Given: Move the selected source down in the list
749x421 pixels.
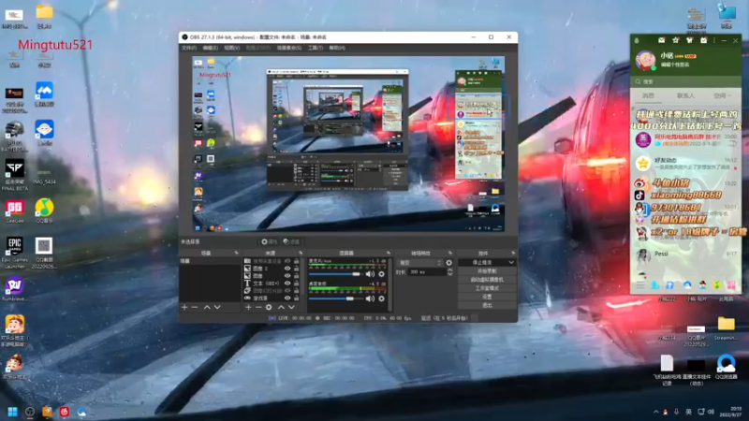Looking at the screenshot, I should (x=291, y=307).
